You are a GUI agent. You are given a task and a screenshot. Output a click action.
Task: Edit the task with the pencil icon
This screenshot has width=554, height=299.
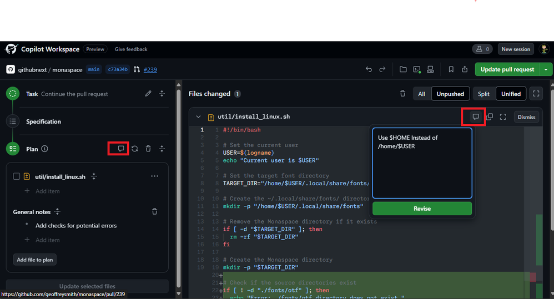point(148,94)
